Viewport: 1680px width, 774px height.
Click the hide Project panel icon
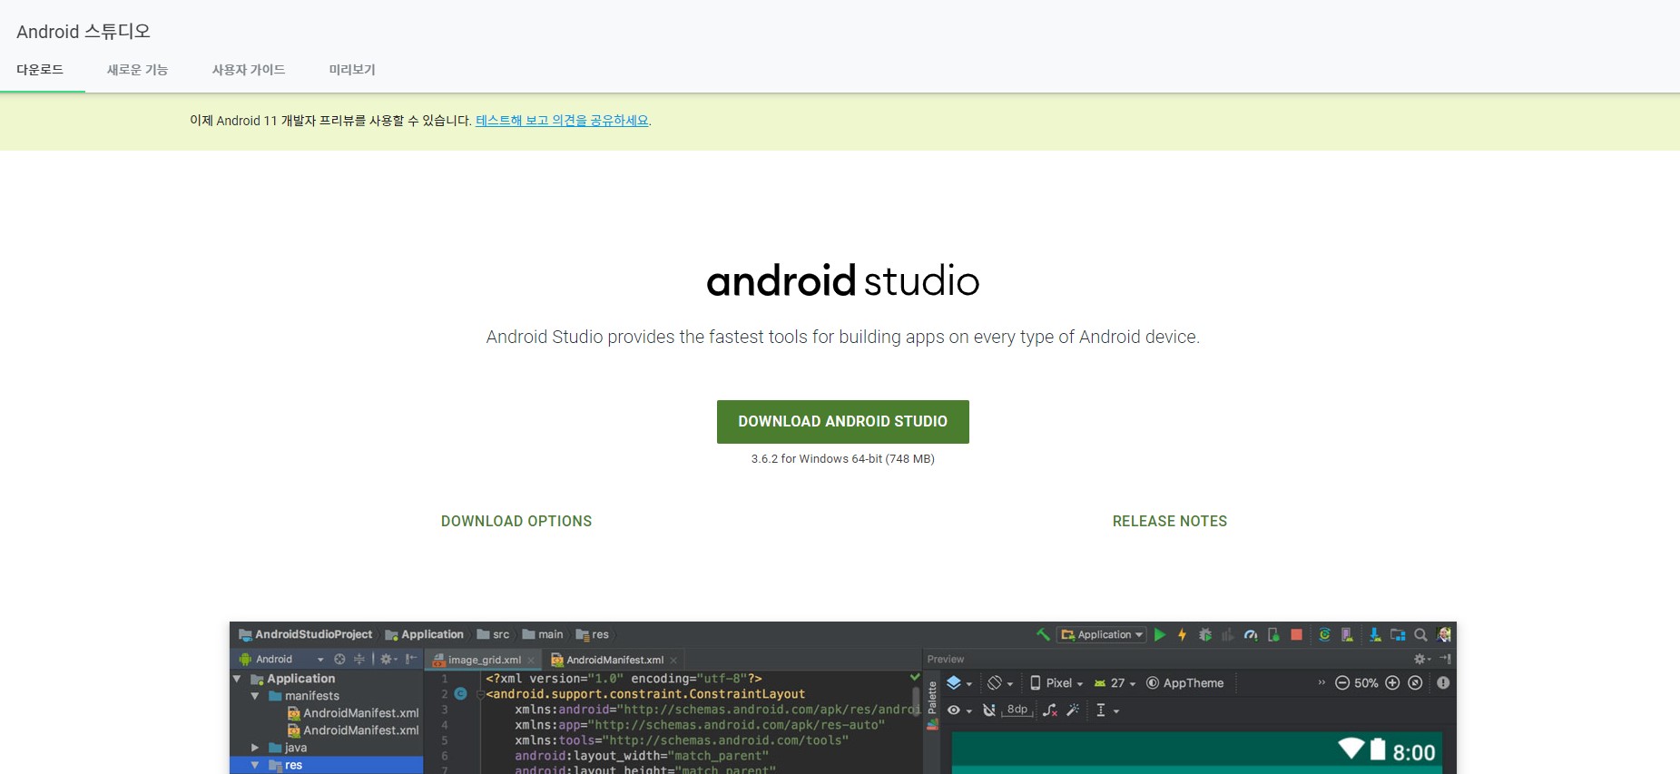tap(411, 659)
